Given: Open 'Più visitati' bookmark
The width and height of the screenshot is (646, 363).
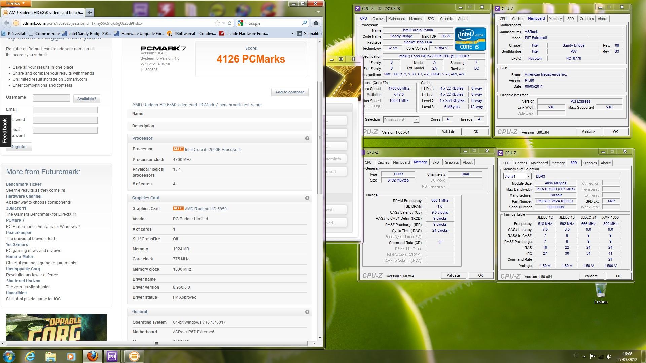Looking at the screenshot, I should 14,33.
